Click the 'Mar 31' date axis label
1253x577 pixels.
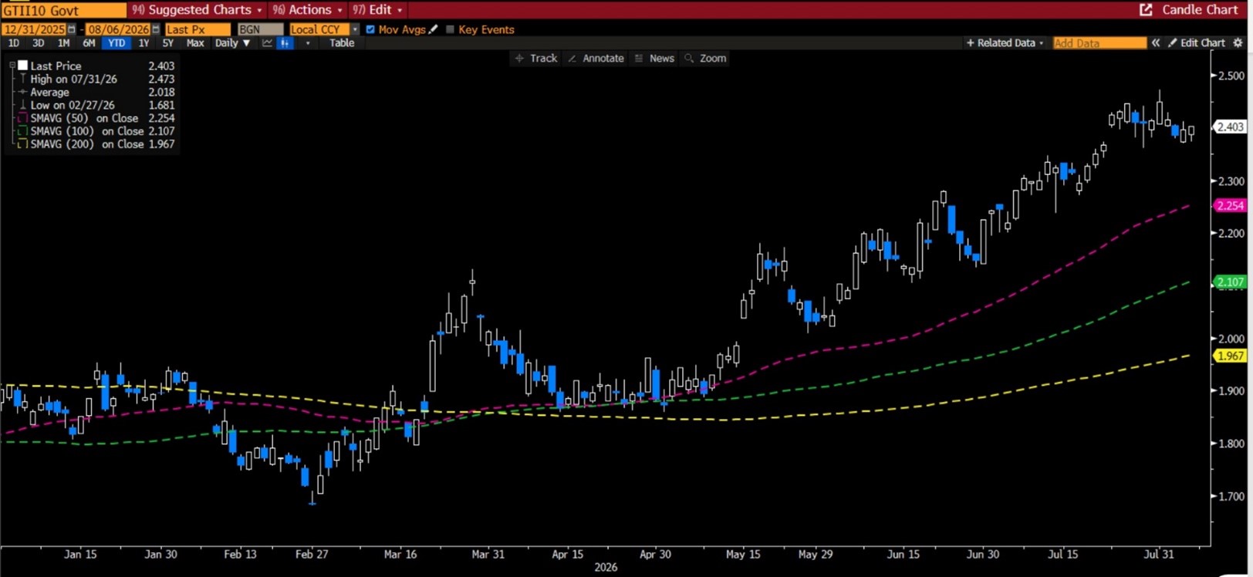point(488,554)
